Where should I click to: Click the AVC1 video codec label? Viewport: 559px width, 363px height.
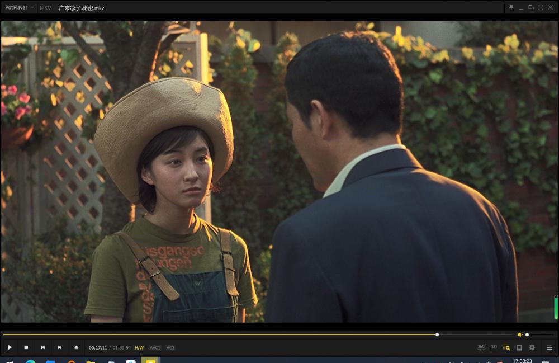155,348
